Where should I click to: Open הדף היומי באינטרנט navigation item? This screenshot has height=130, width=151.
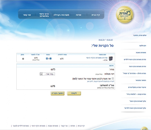coord(44,15)
